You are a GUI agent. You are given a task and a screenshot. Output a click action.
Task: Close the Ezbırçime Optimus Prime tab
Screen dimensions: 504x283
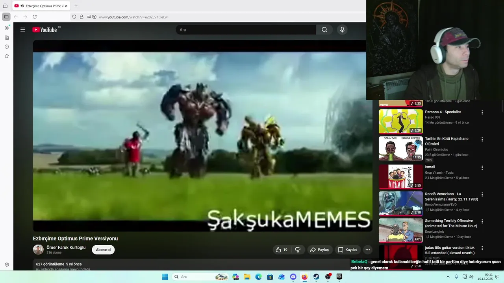click(x=66, y=6)
